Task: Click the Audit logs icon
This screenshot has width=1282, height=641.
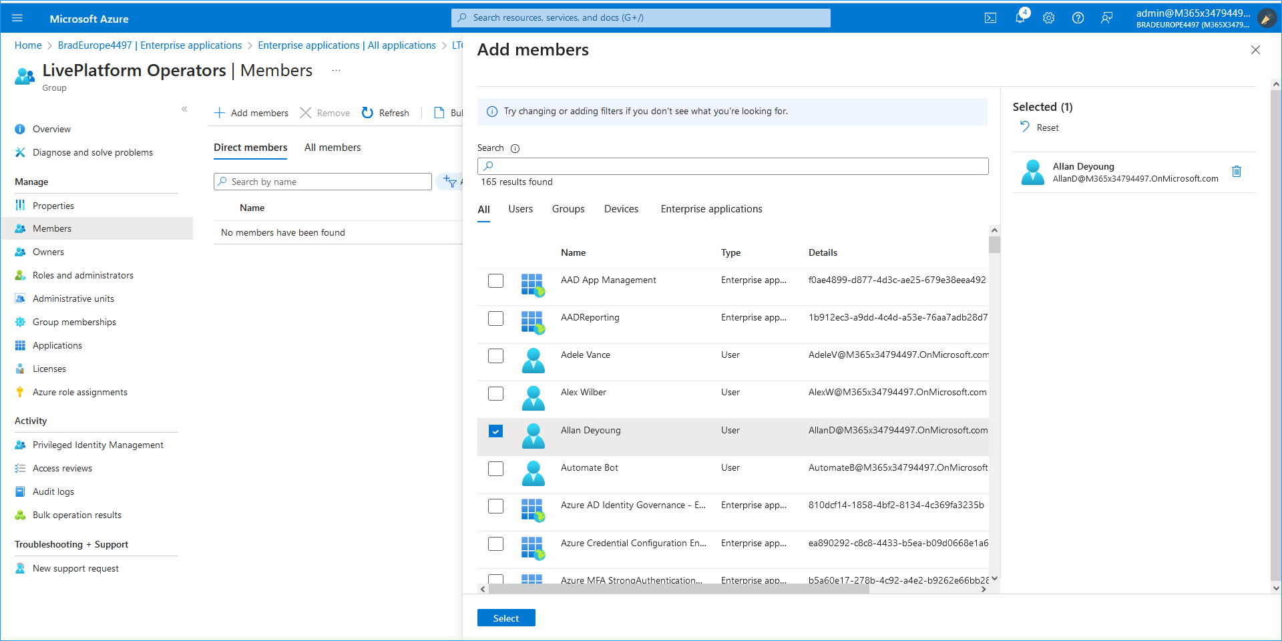Action: (20, 491)
